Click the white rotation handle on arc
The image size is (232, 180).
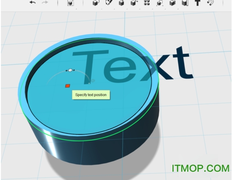pos(70,70)
